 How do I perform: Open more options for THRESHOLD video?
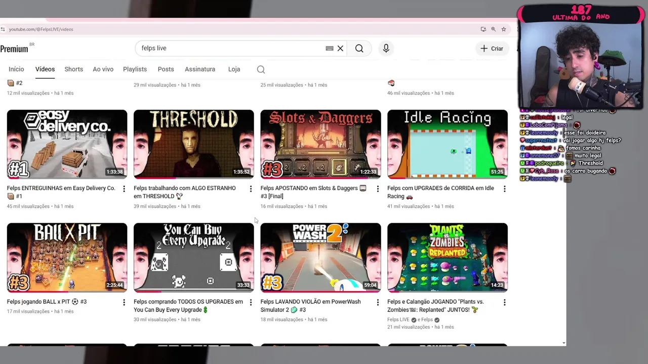click(251, 189)
